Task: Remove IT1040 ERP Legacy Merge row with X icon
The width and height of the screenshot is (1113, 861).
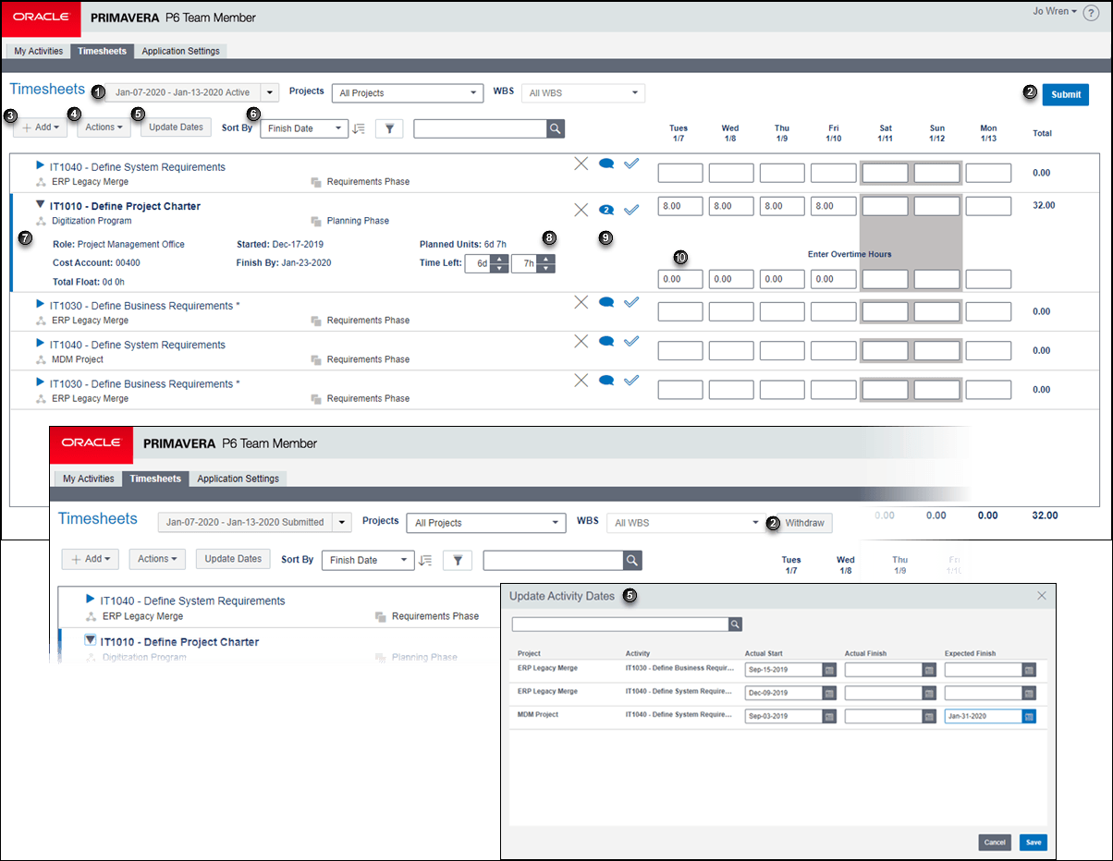Action: (581, 164)
